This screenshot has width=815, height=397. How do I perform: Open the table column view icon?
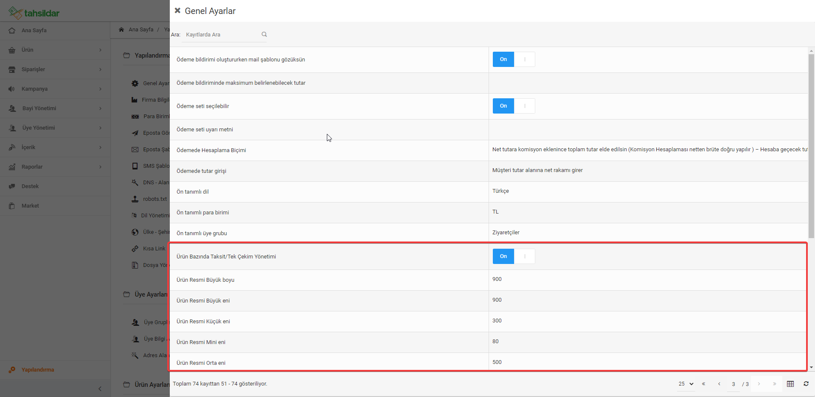pyautogui.click(x=790, y=384)
